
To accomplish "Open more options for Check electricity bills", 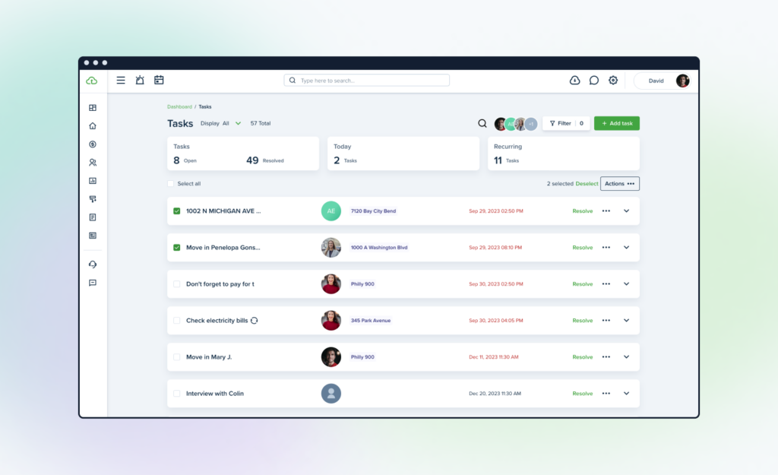I will tap(606, 320).
